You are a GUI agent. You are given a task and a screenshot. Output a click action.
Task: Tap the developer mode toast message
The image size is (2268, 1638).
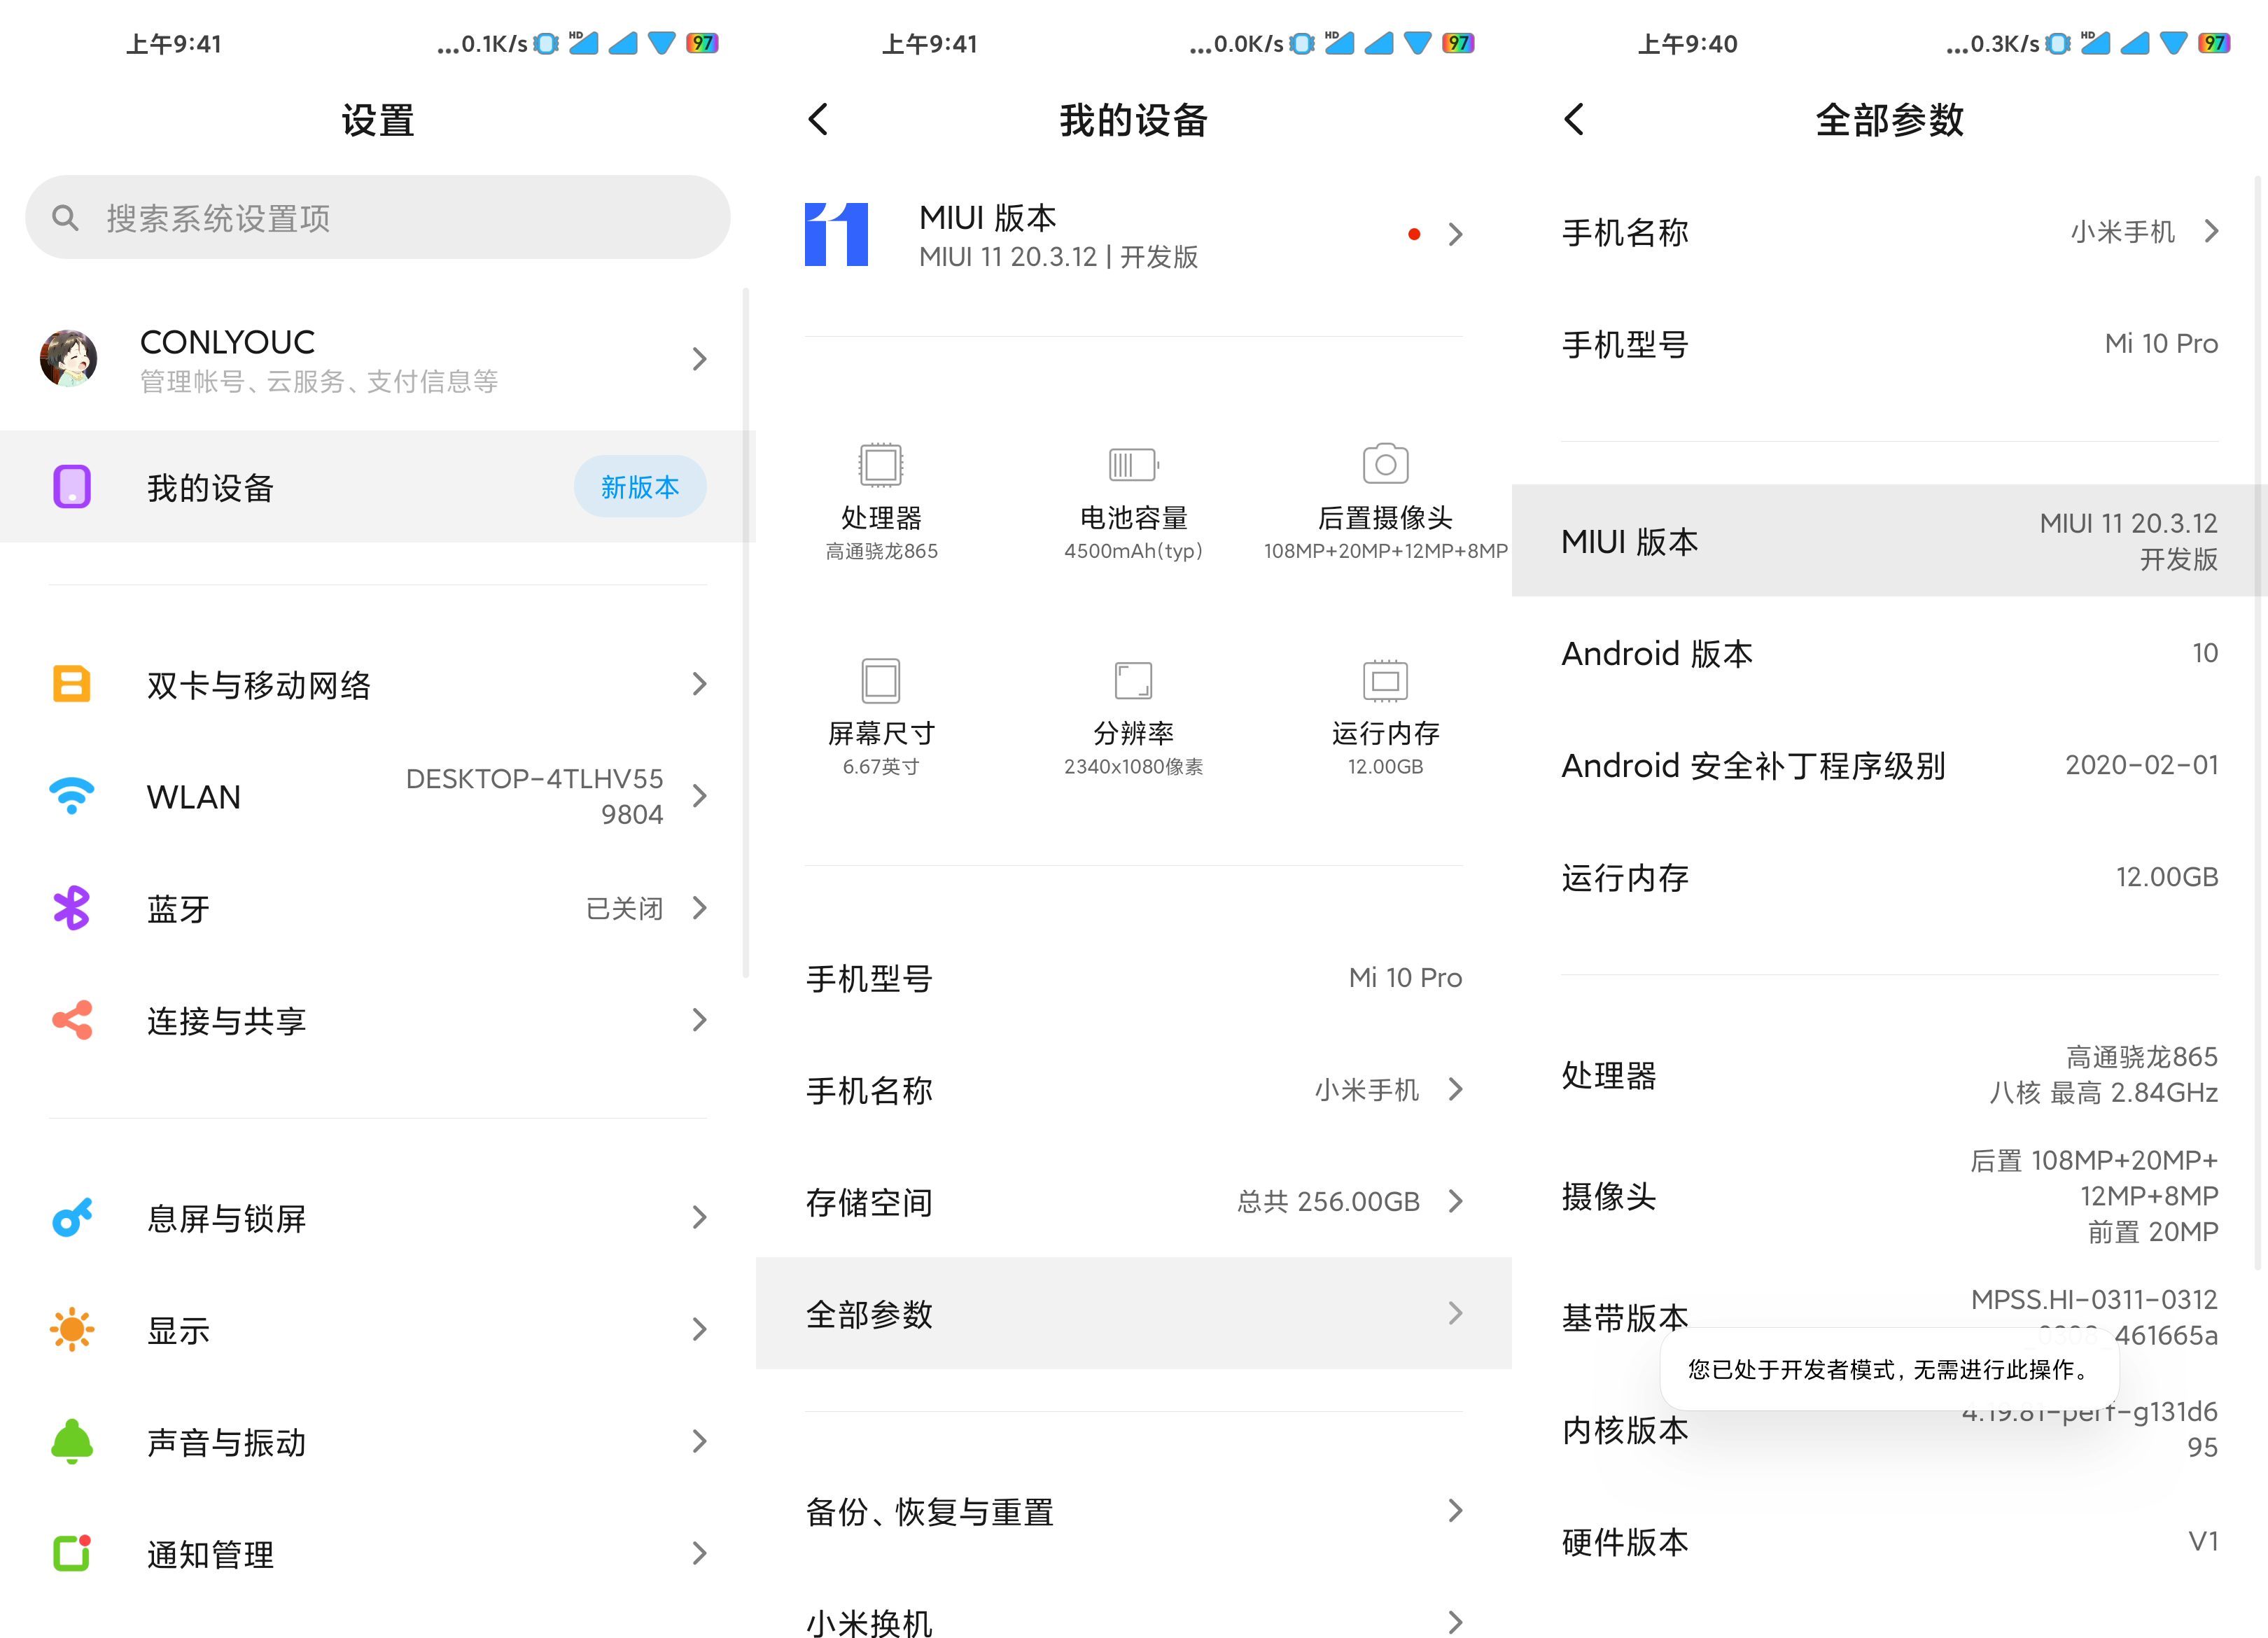1890,1369
